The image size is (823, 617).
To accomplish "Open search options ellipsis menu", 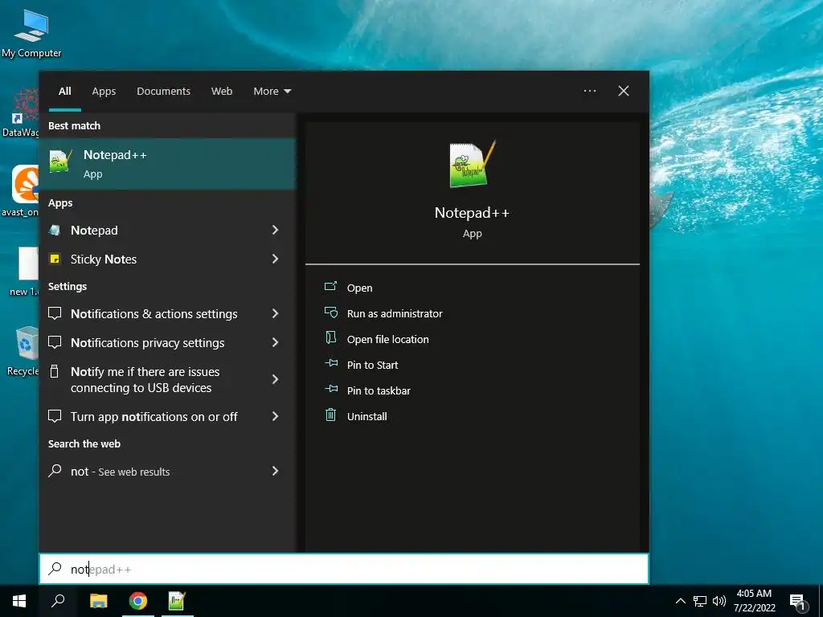I will [x=590, y=91].
